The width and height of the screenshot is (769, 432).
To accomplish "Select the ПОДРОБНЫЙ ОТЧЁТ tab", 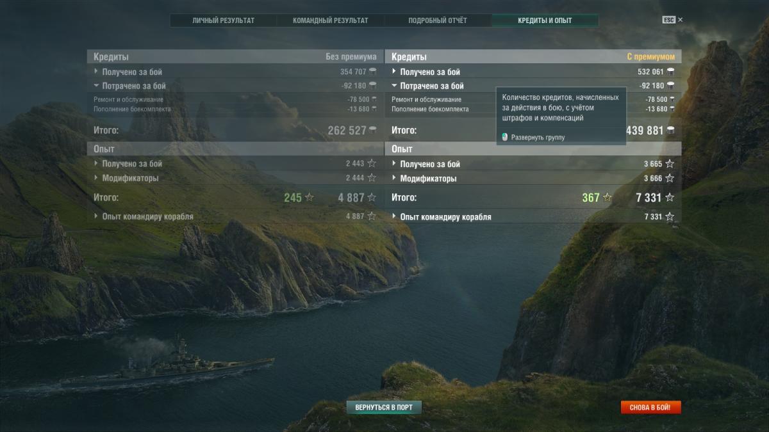I will 438,20.
